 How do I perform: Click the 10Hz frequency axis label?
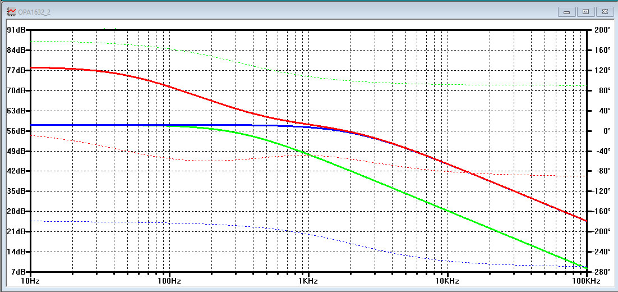coord(31,281)
